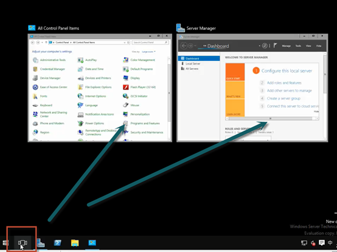Open the Tools menu in Server Manager
Screen dimensions: 337x252
(298, 46)
